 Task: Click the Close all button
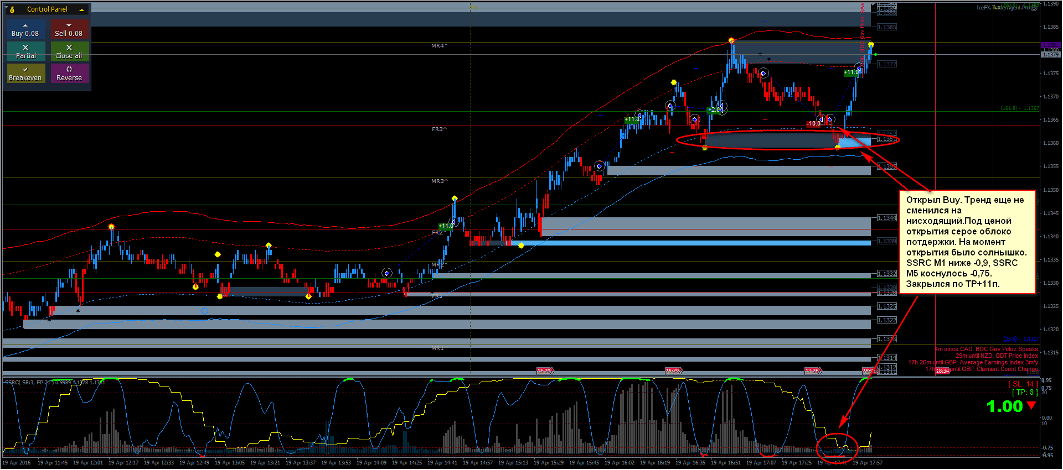tap(69, 51)
